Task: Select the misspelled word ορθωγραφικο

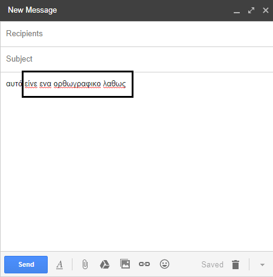Action: coord(77,84)
